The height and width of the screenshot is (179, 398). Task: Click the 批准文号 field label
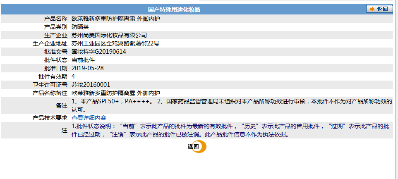coord(55,52)
